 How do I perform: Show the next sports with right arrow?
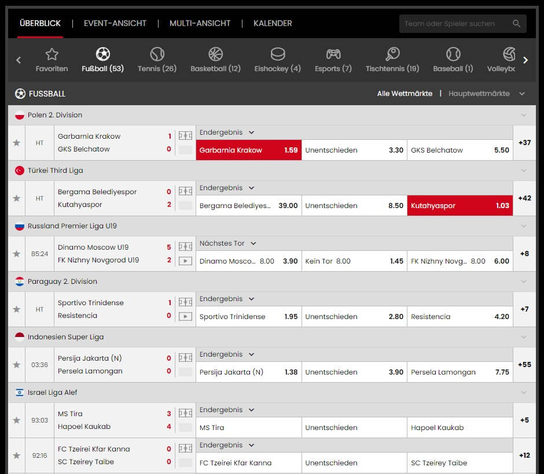tap(525, 60)
